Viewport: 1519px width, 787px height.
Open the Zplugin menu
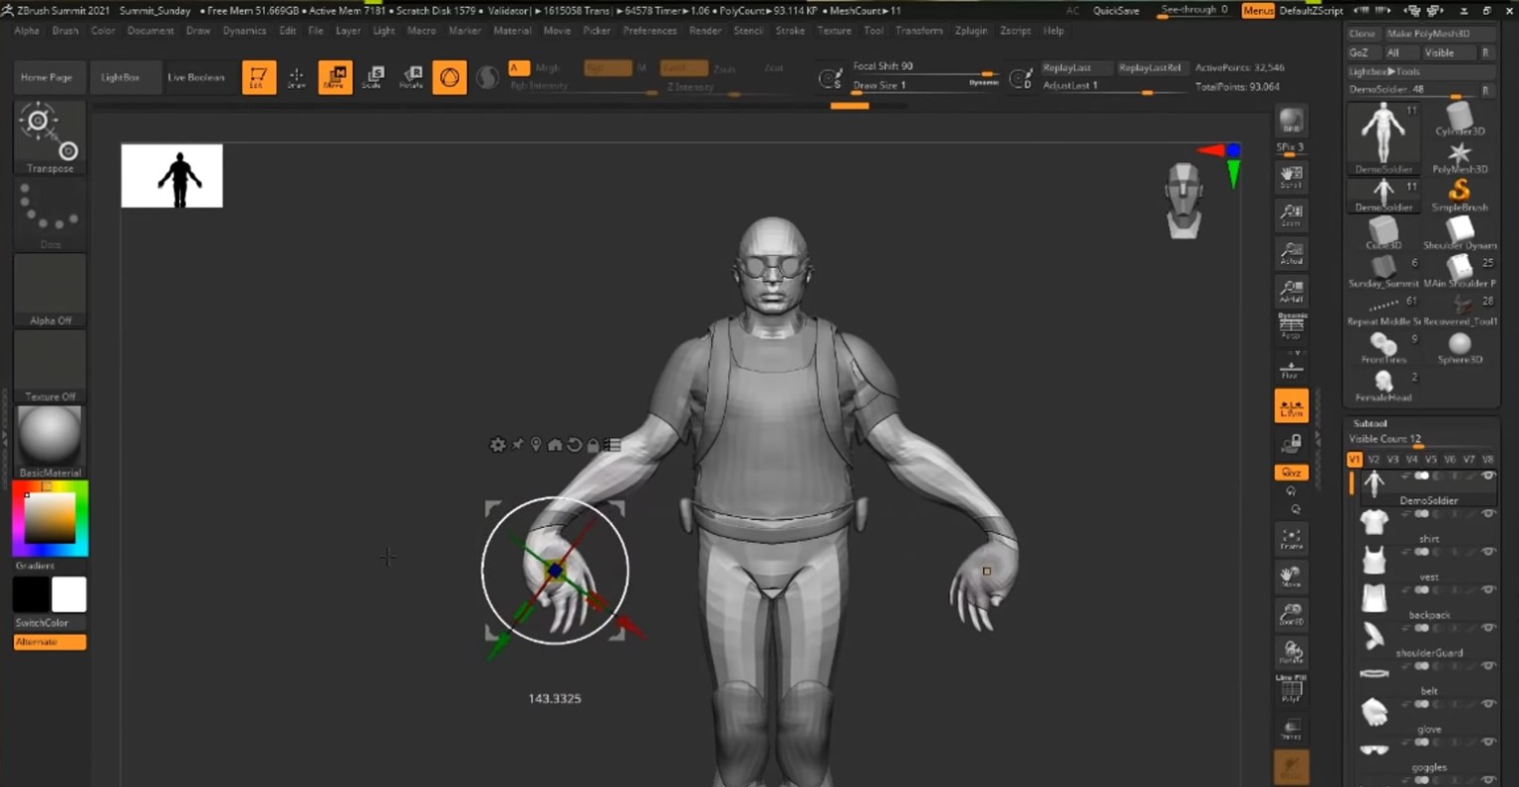[x=970, y=31]
